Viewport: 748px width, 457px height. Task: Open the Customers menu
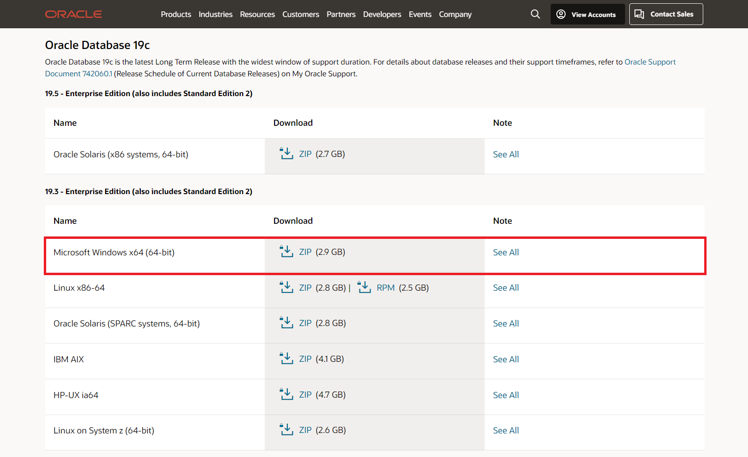click(x=301, y=14)
